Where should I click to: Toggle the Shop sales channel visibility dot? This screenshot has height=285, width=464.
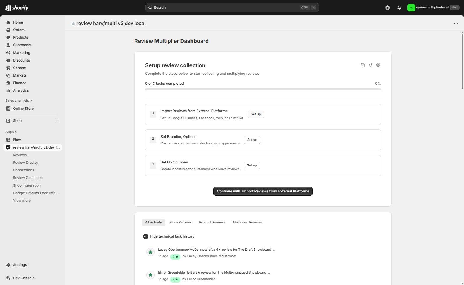(58, 121)
